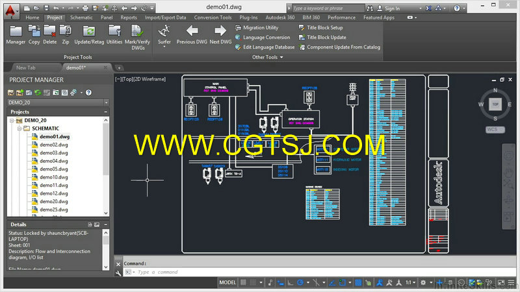Click the Plot/Print icon

(x=85, y=8)
